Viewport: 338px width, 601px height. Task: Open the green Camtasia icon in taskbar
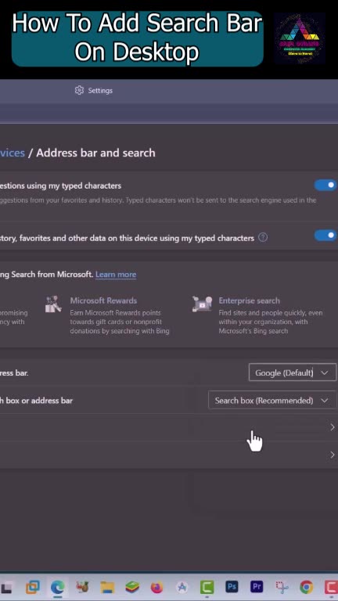pos(207,587)
